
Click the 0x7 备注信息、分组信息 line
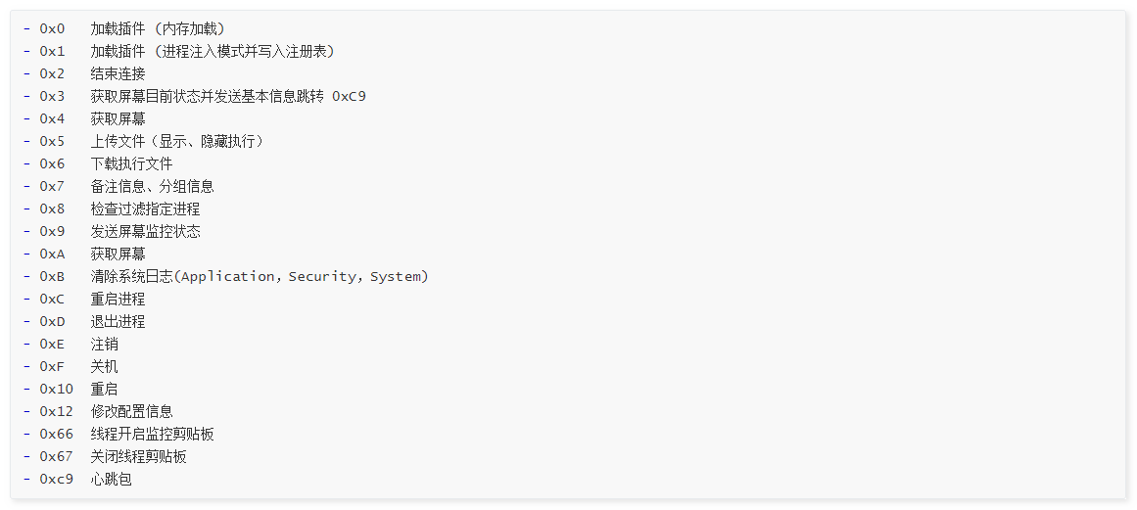click(152, 186)
